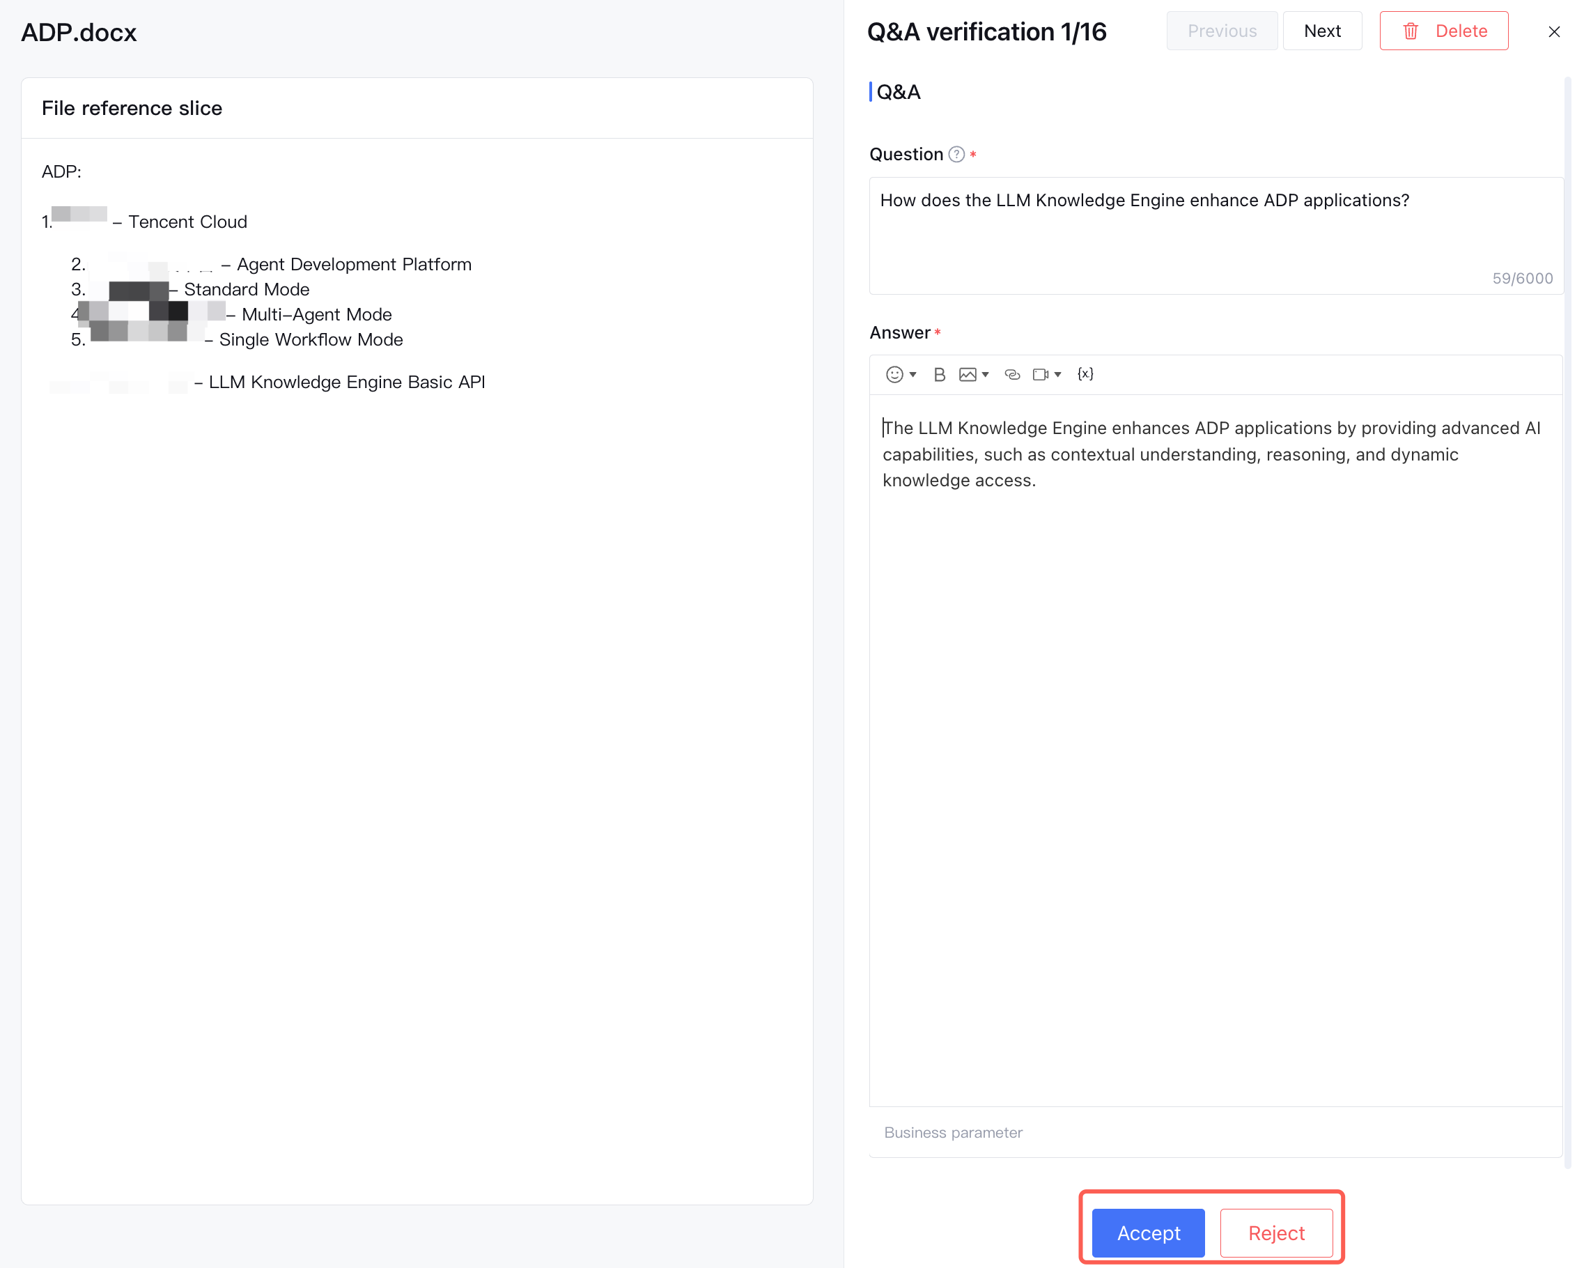
Task: Click the insert video icon
Action: click(1039, 375)
